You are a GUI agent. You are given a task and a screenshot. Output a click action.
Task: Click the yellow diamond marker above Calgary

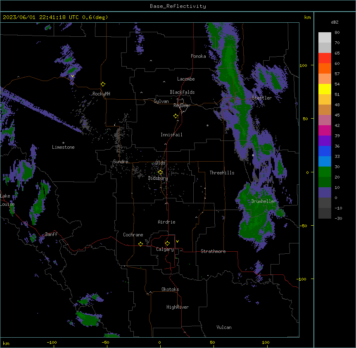(167, 243)
